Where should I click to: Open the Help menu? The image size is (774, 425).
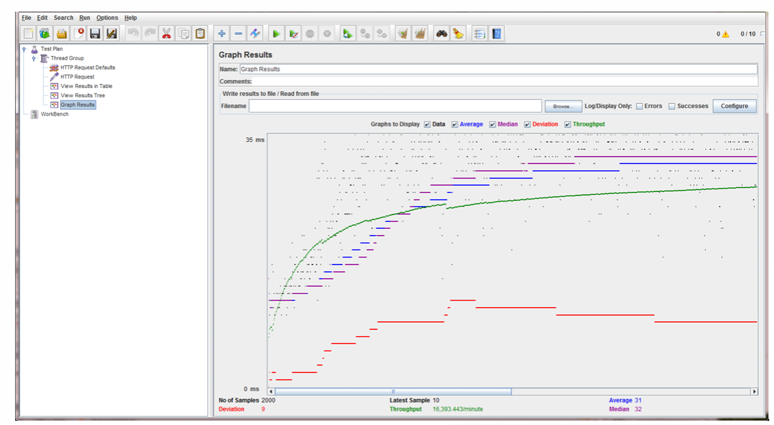(131, 18)
